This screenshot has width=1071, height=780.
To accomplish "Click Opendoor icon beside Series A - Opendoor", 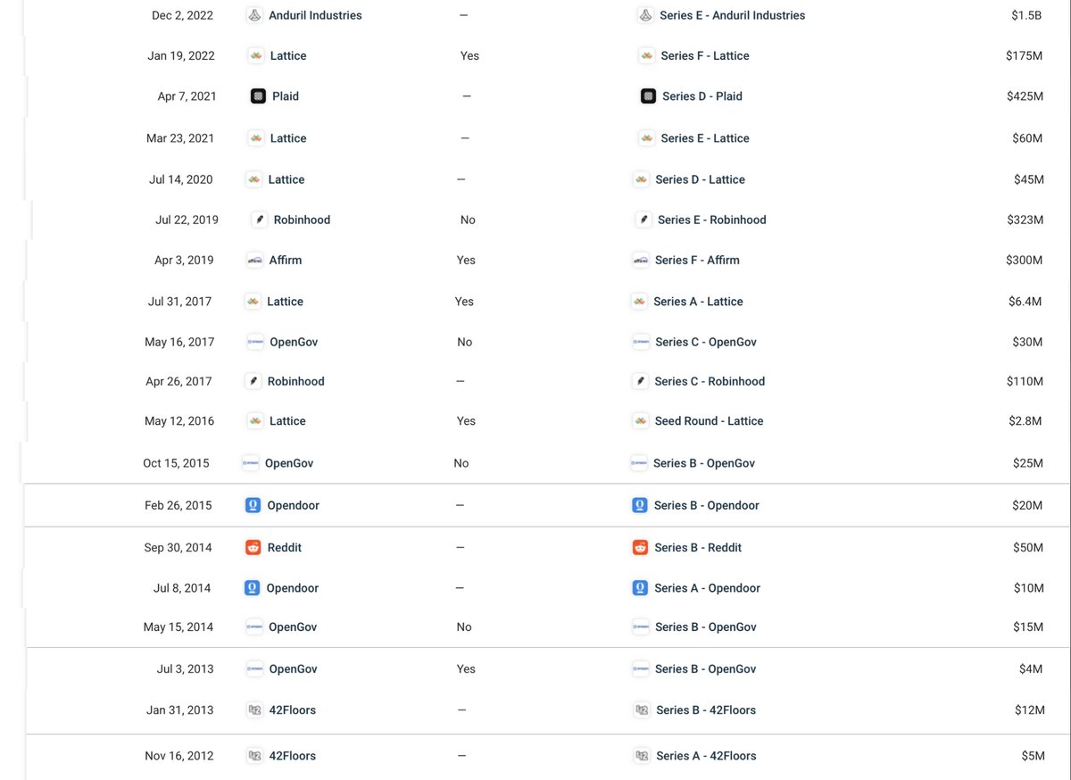I will coord(640,588).
